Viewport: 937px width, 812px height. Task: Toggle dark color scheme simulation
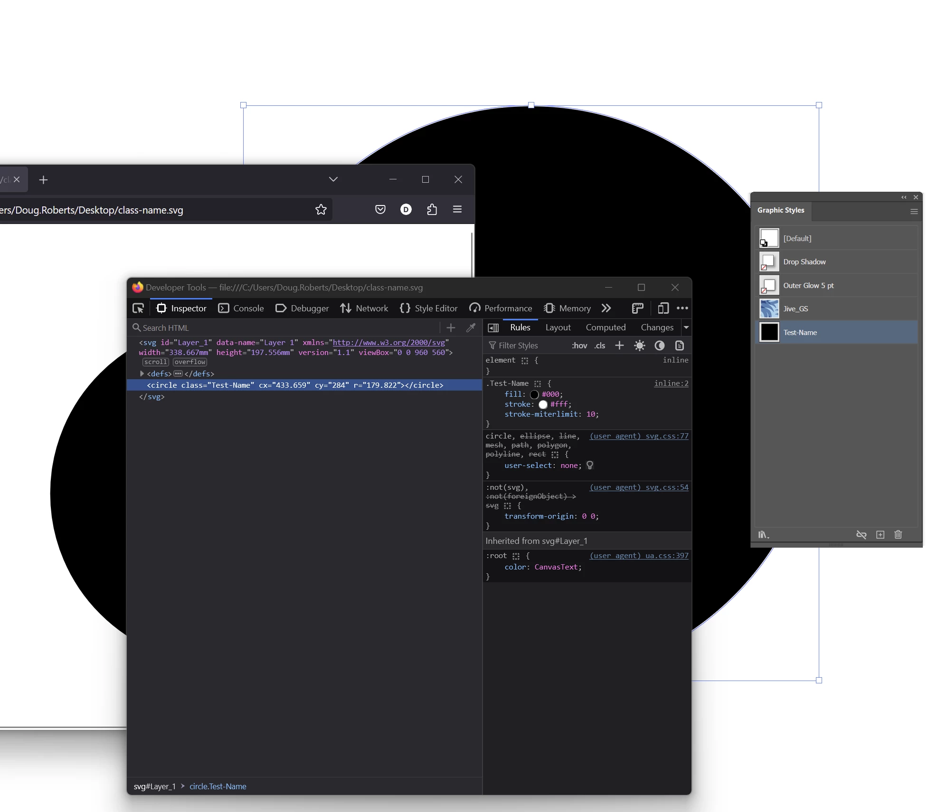point(660,345)
